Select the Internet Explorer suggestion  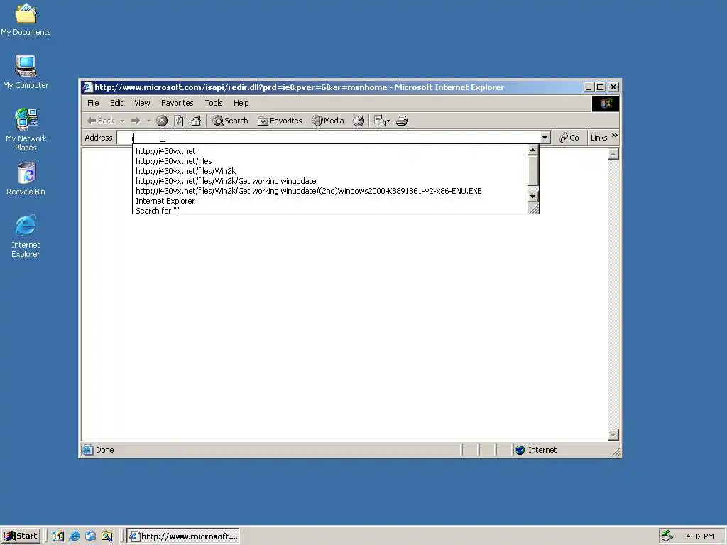pos(330,201)
